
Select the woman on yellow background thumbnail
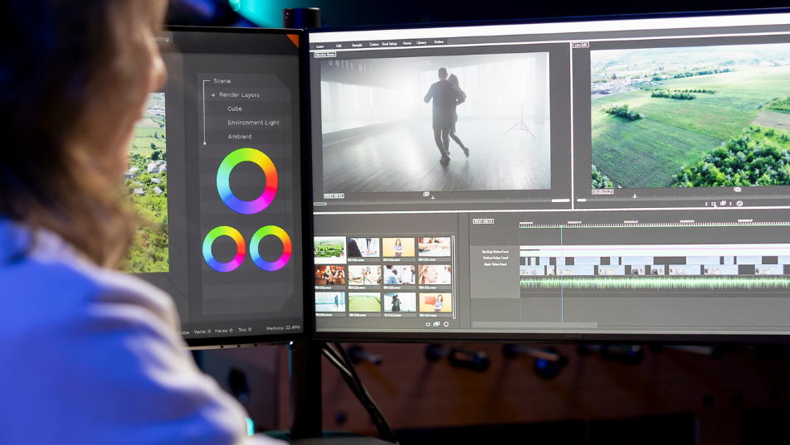point(398,247)
